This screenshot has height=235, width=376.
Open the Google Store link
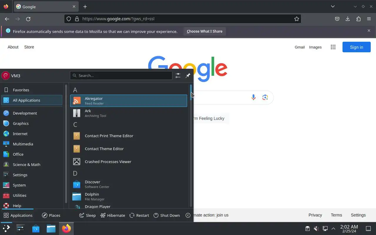coord(29,47)
